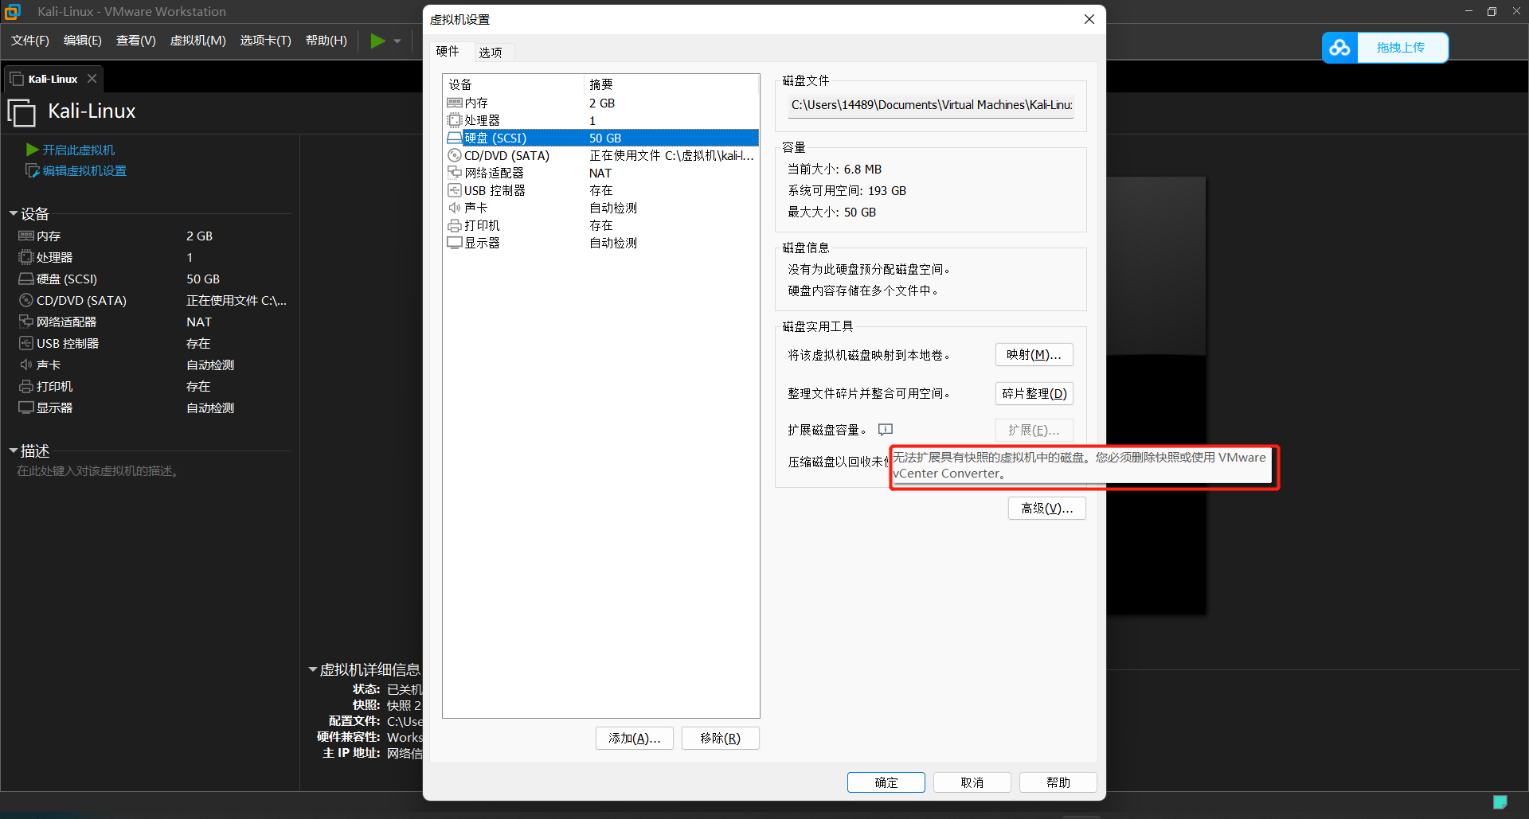The width and height of the screenshot is (1529, 819).
Task: Open the 查看(V) menu
Action: (x=136, y=41)
